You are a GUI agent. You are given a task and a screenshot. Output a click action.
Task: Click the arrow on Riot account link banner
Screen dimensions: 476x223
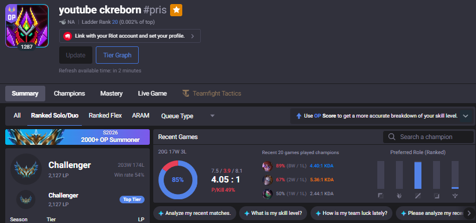click(x=193, y=36)
